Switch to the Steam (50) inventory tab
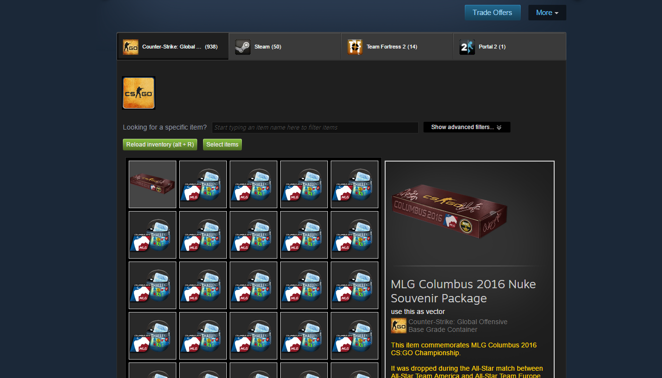This screenshot has height=378, width=662. (x=285, y=47)
